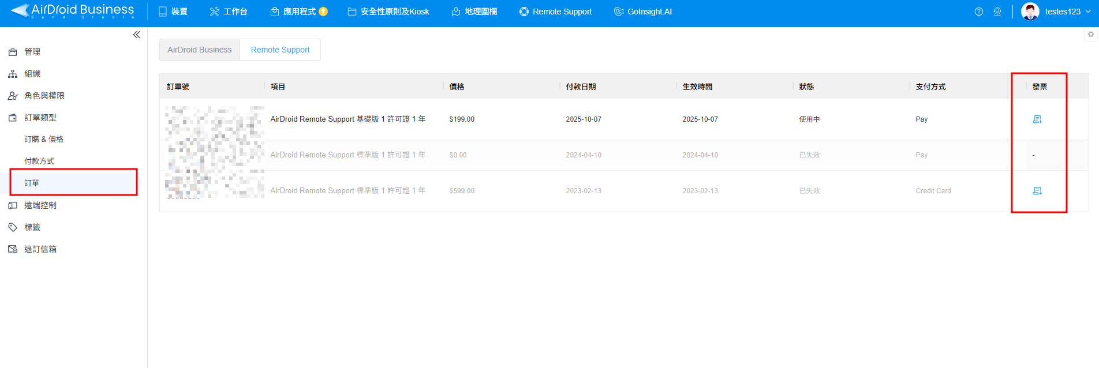Select 訂購 & 價格 submenu item
This screenshot has width=1099, height=368.
pyautogui.click(x=44, y=139)
